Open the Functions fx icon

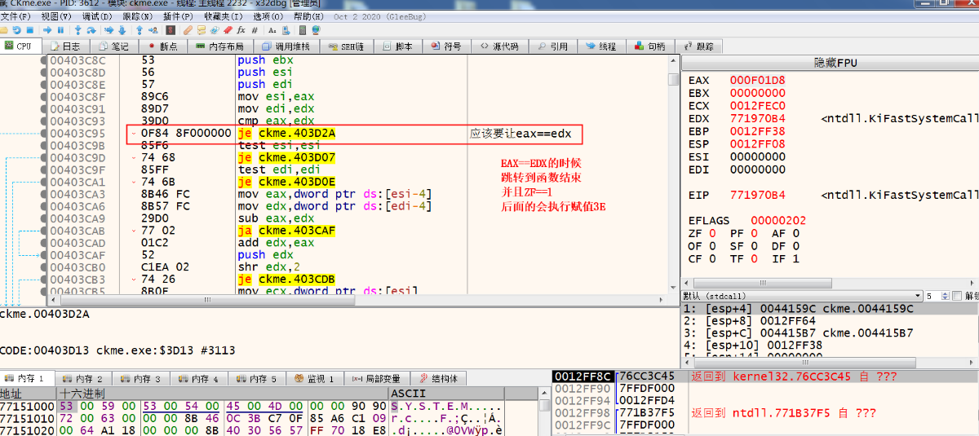(x=241, y=30)
